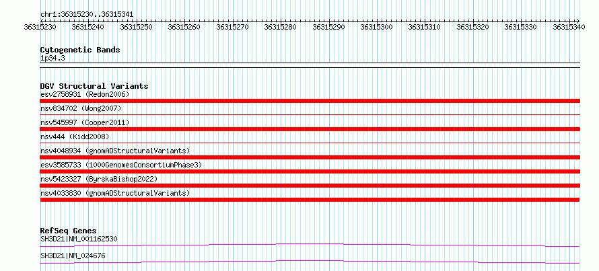The height and width of the screenshot is (271, 599).
Task: Click the esv2758931 (Redon2006) variant label
Action: (85, 94)
